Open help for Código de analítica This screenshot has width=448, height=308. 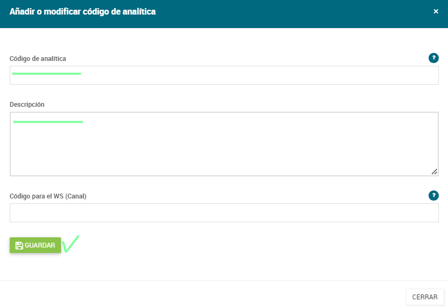coord(433,58)
